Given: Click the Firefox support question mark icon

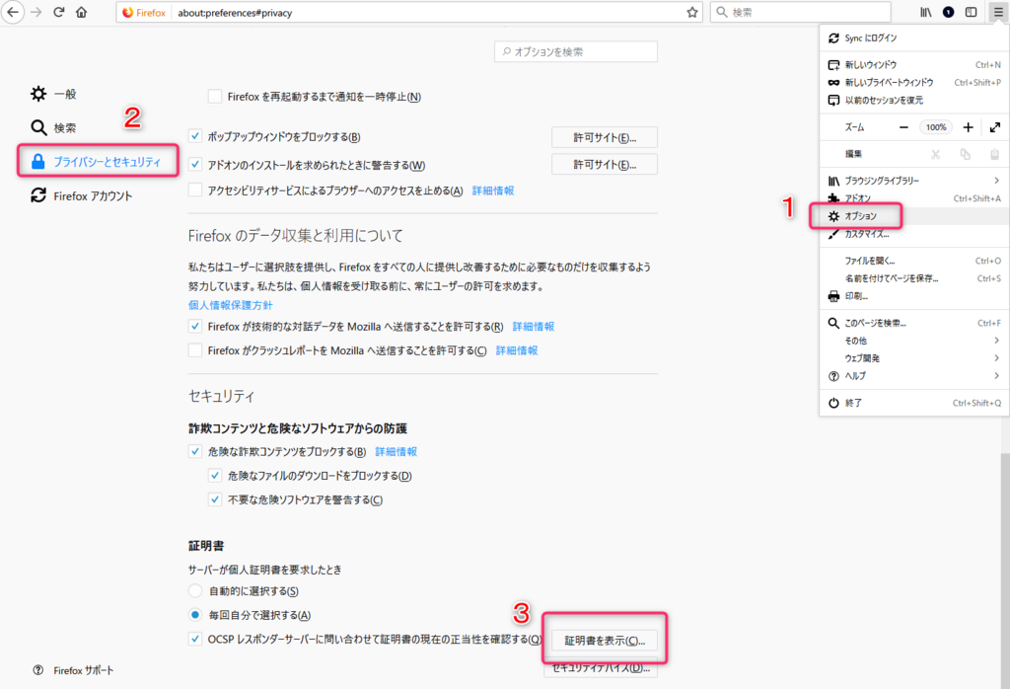Looking at the screenshot, I should 38,670.
